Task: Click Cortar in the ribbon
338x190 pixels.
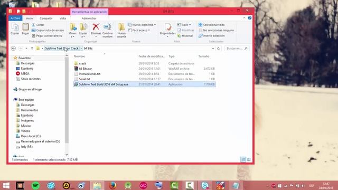Action: (38, 25)
